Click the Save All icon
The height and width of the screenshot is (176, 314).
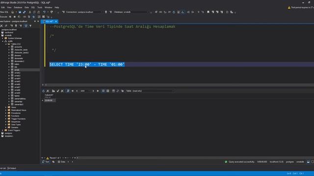[24, 12]
